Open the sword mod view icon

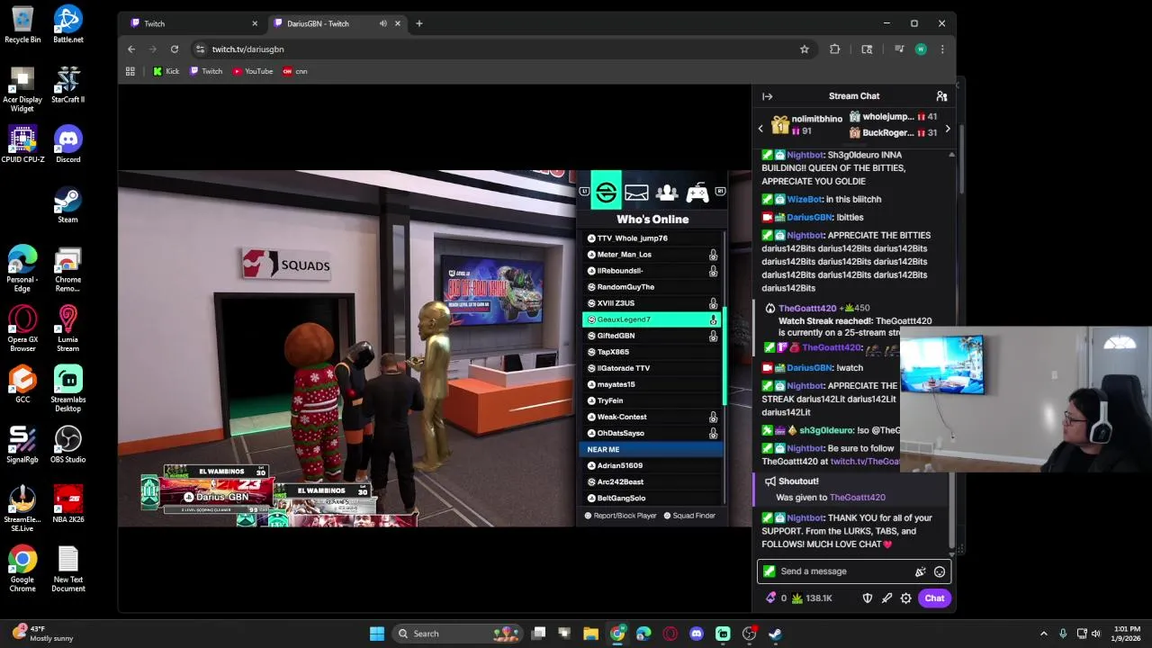click(x=886, y=598)
